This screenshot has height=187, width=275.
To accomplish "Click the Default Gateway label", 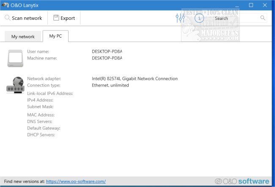I will point(44,128).
